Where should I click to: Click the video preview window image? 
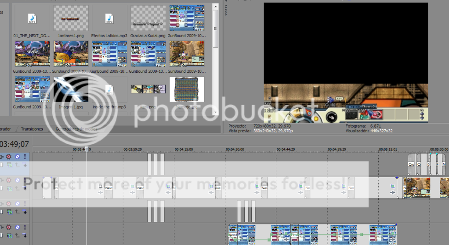[x=346, y=63]
